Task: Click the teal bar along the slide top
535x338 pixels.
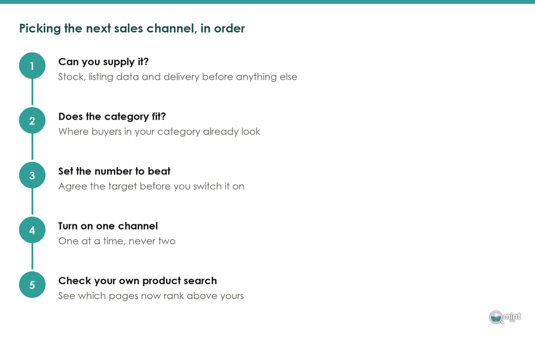Action: point(267,2)
